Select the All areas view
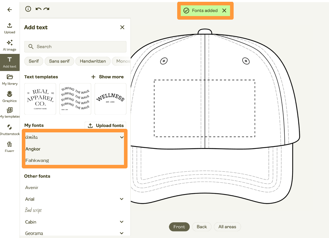 pyautogui.click(x=227, y=227)
